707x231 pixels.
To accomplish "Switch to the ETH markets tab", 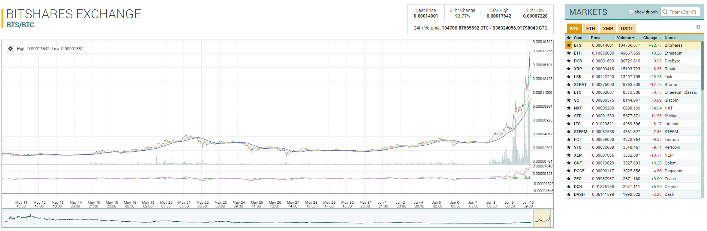I will click(x=590, y=28).
